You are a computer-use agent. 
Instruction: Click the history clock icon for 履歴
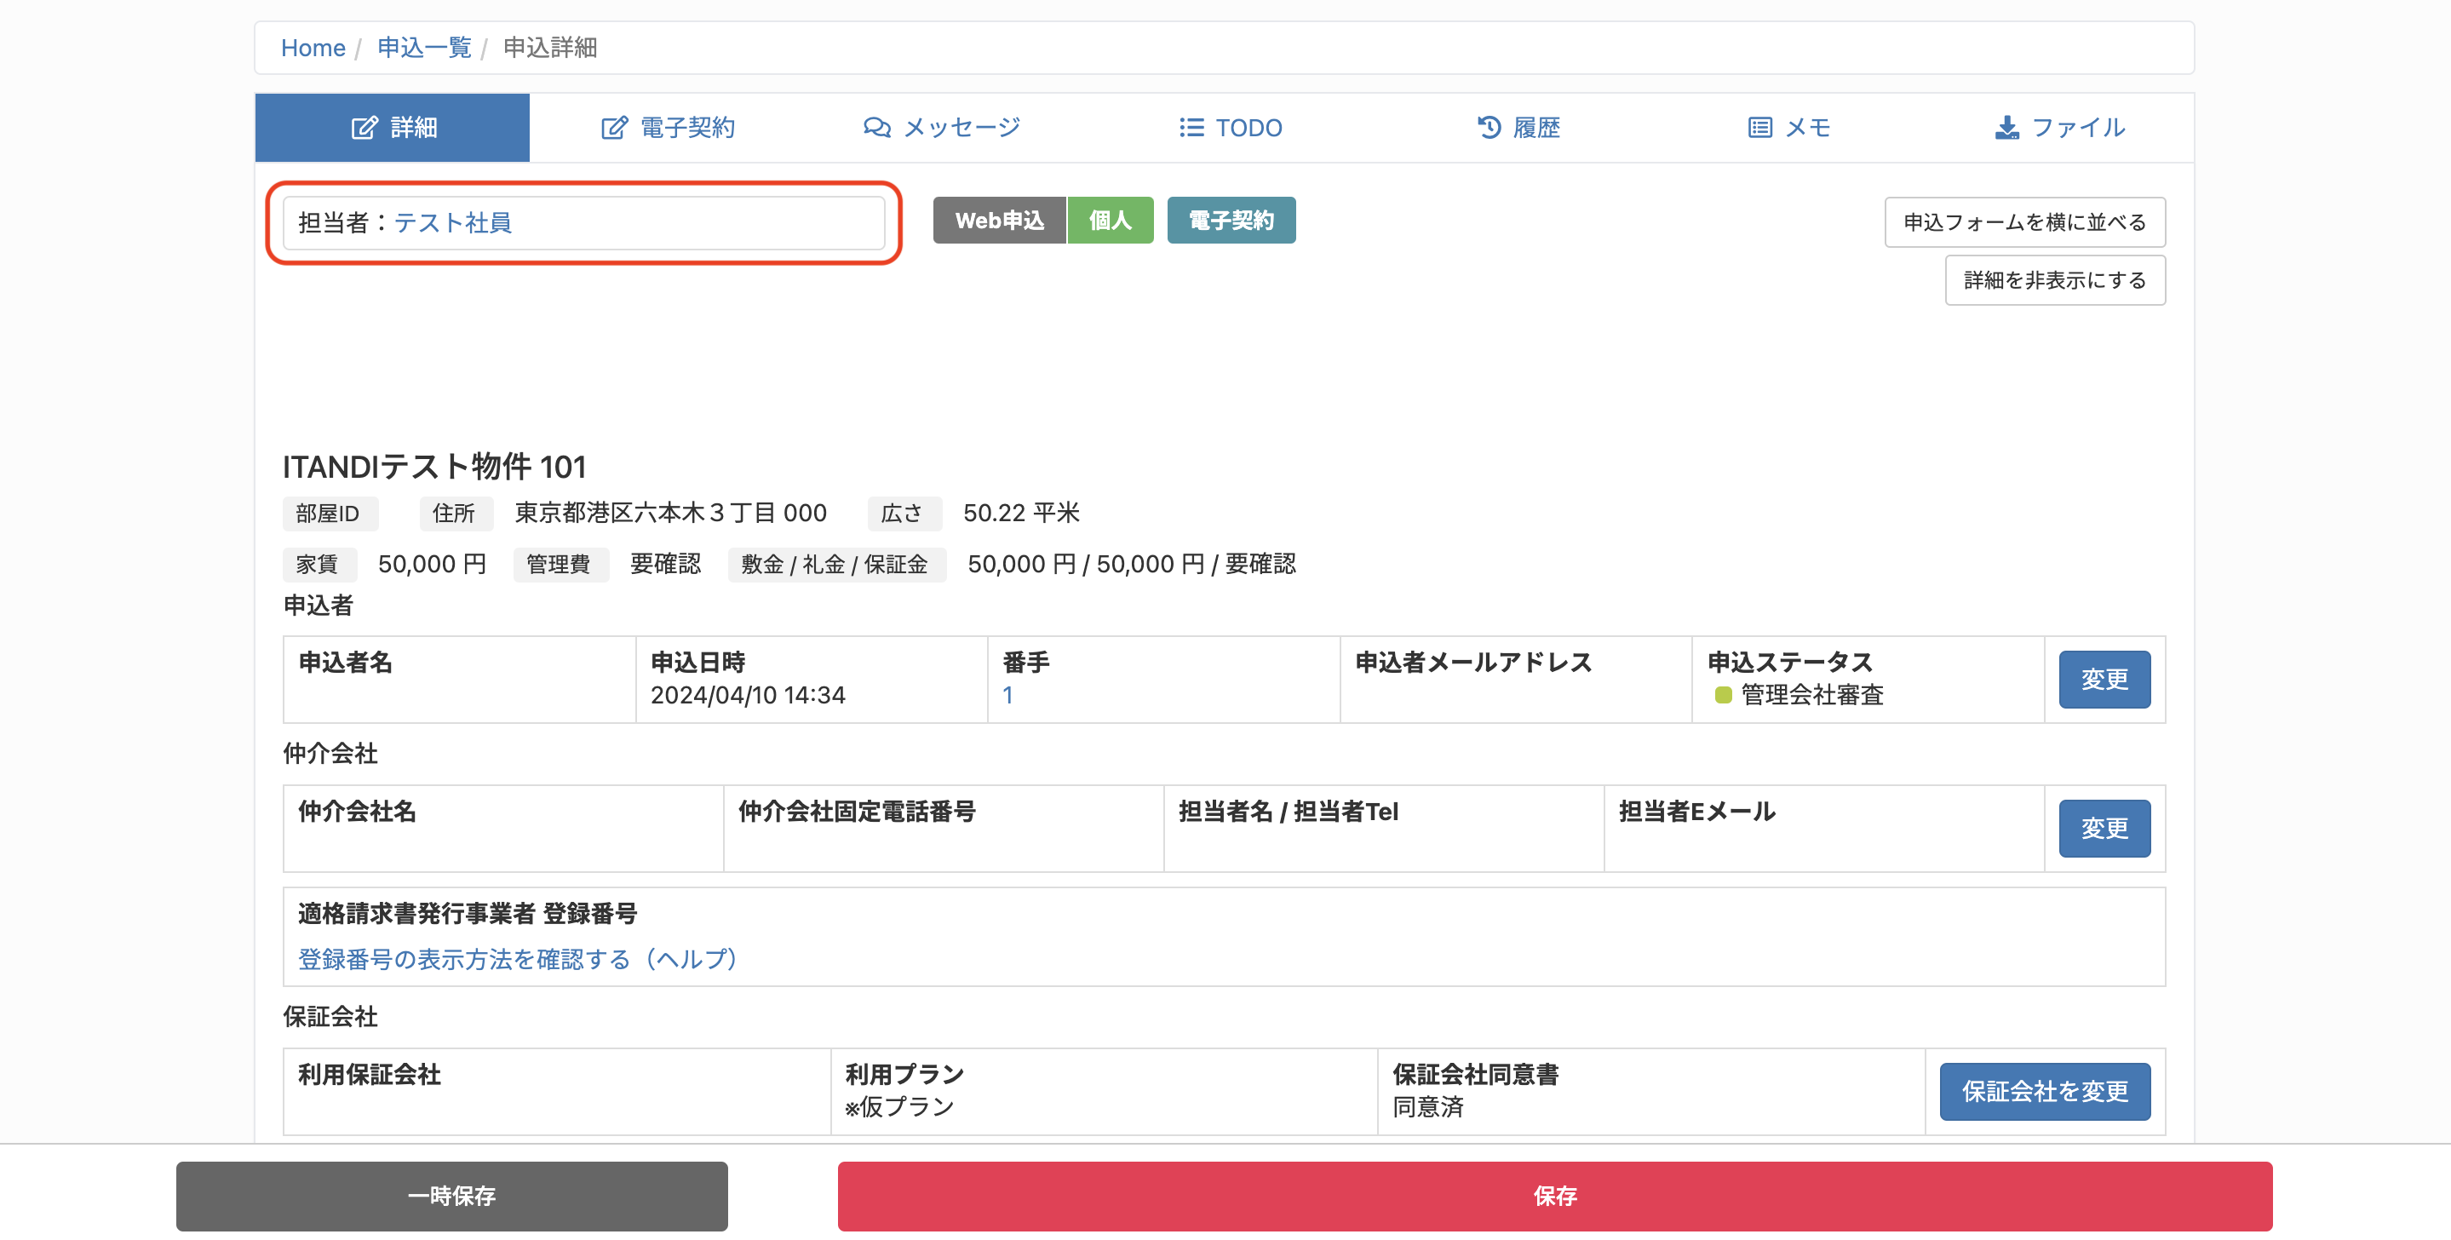[x=1489, y=128]
